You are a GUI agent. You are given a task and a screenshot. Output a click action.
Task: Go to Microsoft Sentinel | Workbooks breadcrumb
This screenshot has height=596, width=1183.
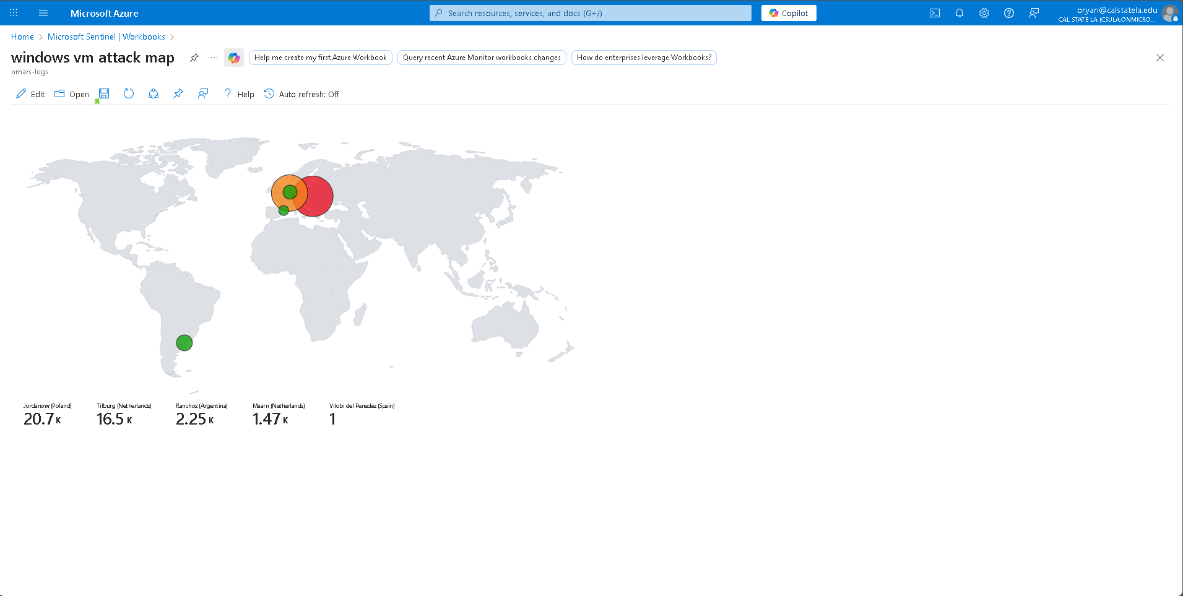pyautogui.click(x=106, y=37)
